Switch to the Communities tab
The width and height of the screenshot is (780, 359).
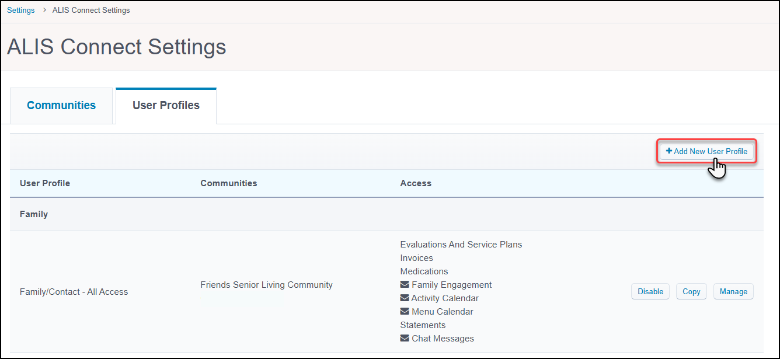61,105
